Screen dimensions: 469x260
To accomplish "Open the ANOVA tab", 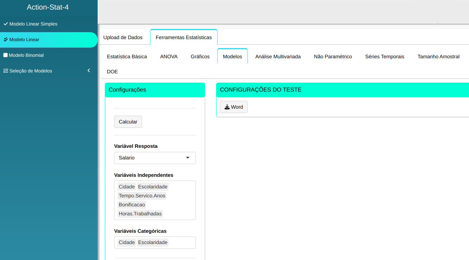I will 169,57.
